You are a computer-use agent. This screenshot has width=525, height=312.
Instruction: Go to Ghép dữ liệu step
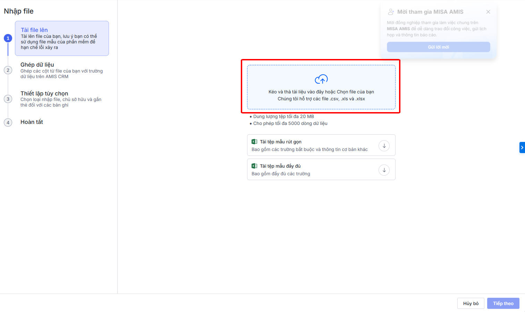tap(37, 65)
